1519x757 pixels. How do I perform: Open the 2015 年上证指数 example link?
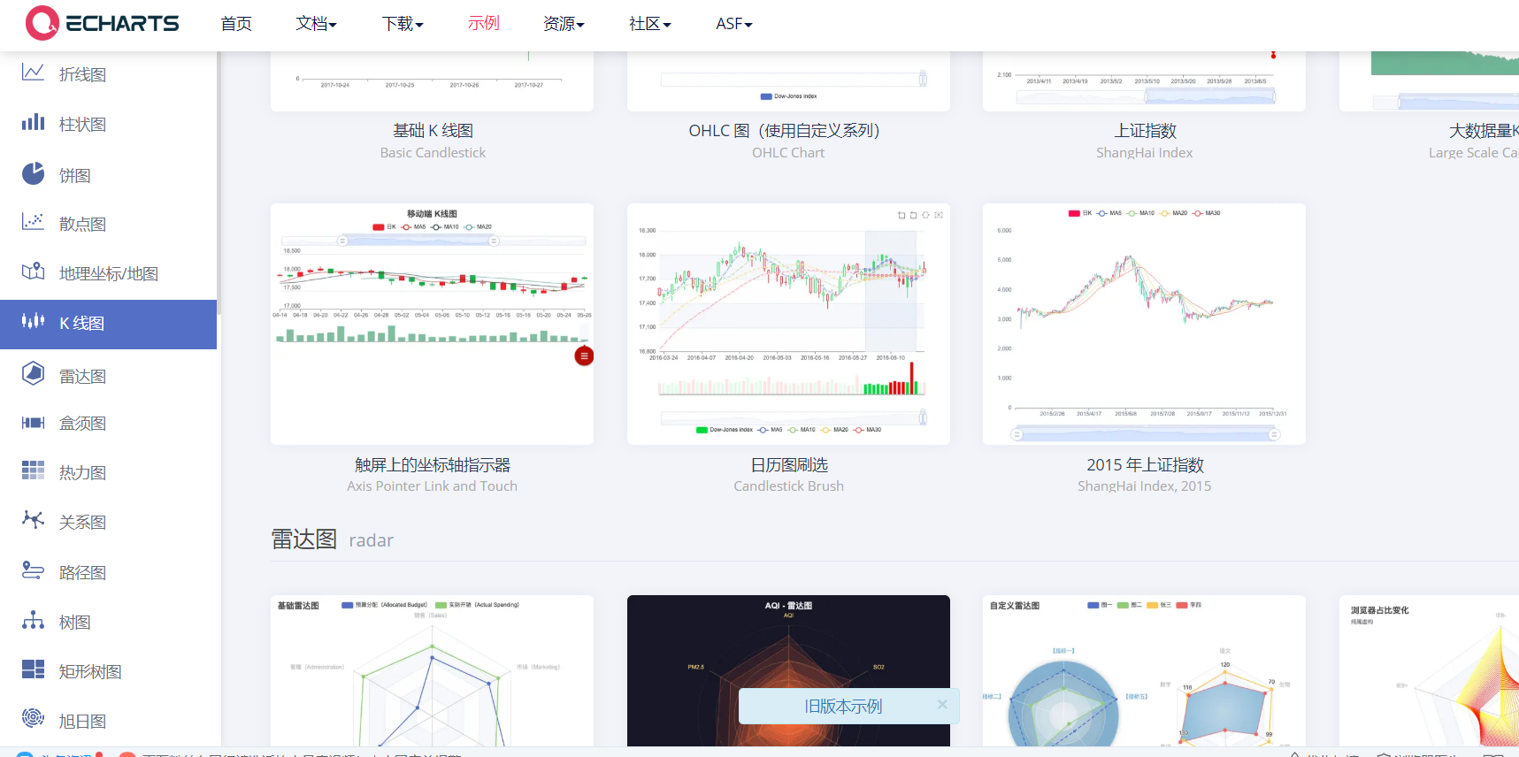1145,464
